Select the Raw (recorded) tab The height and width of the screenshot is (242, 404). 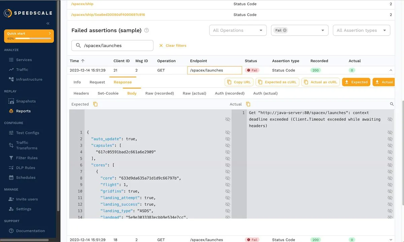pyautogui.click(x=160, y=93)
